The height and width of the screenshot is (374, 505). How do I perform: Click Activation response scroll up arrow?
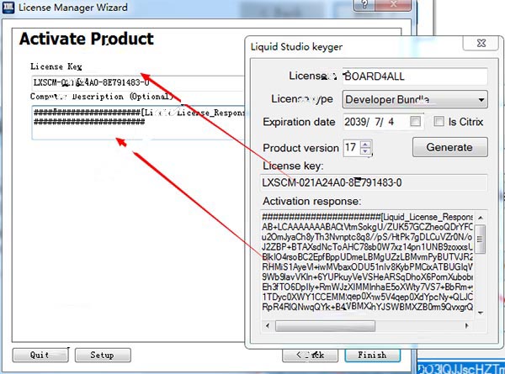point(481,218)
